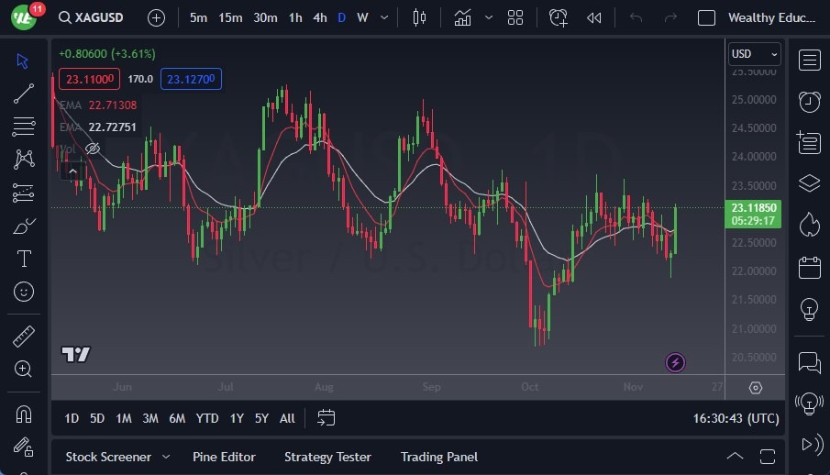Viewport: 830px width, 475px height.
Task: Open the alerts panel clock icon
Action: coord(809,101)
